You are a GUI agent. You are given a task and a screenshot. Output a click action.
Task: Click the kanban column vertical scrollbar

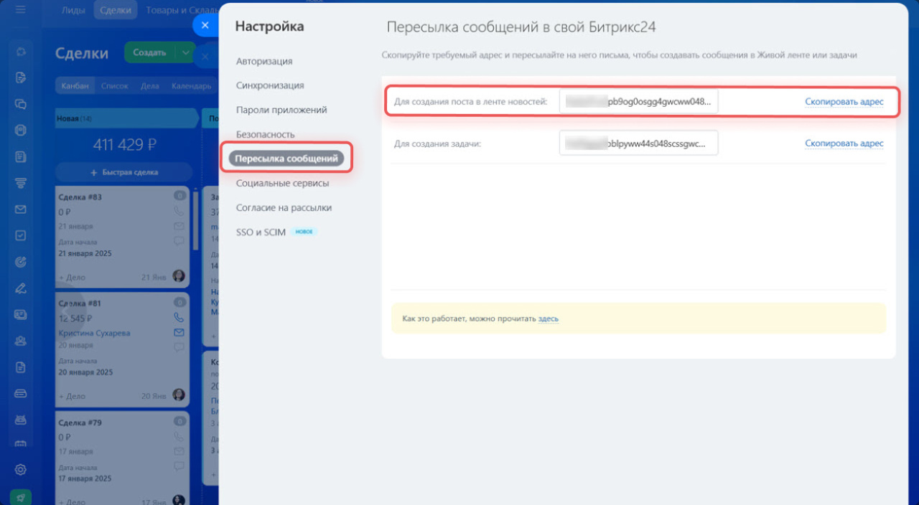195,219
